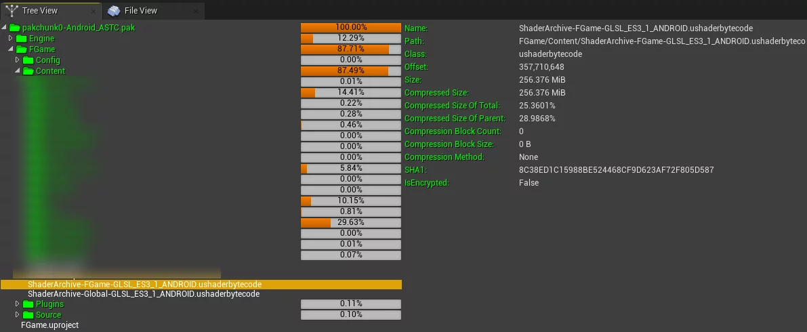Click the Engine folder icon
This screenshot has height=332, width=807.
point(21,39)
